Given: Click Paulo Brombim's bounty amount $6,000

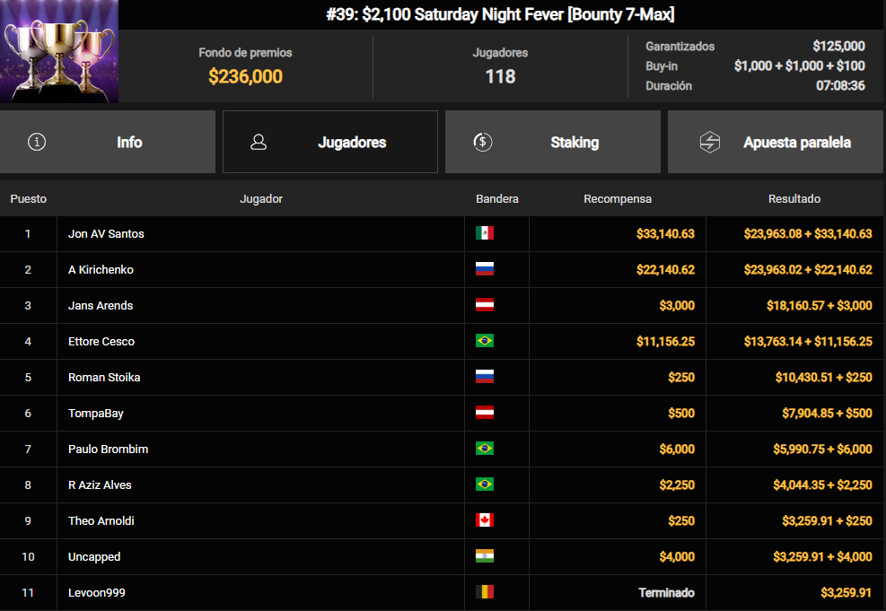Looking at the screenshot, I should click(677, 449).
